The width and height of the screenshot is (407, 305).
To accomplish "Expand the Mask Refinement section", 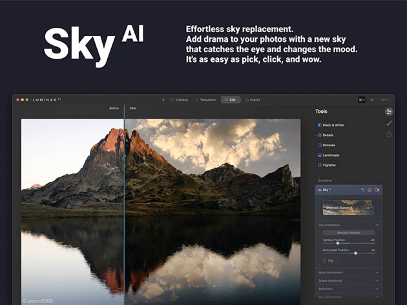I will tap(348, 272).
